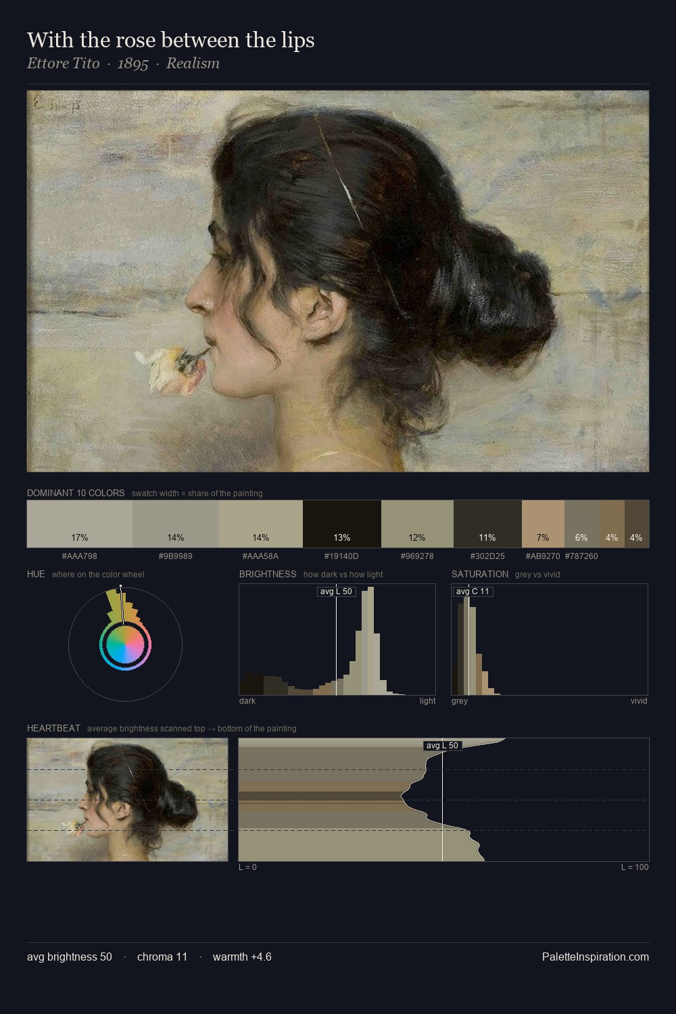
Task: Click the hex code #302D25
Action: pos(487,556)
